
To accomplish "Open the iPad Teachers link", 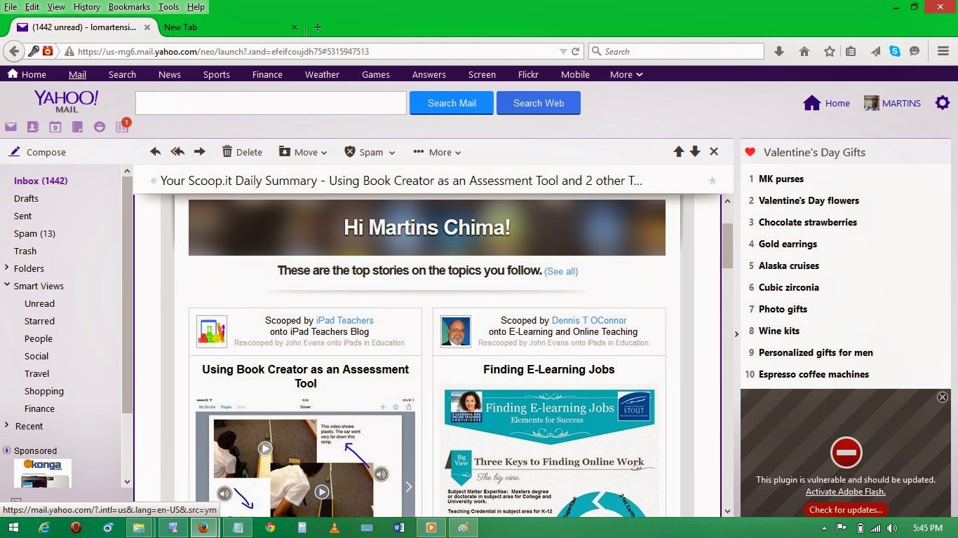I will pos(345,320).
